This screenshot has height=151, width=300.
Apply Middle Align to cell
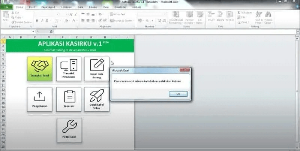coord(88,14)
